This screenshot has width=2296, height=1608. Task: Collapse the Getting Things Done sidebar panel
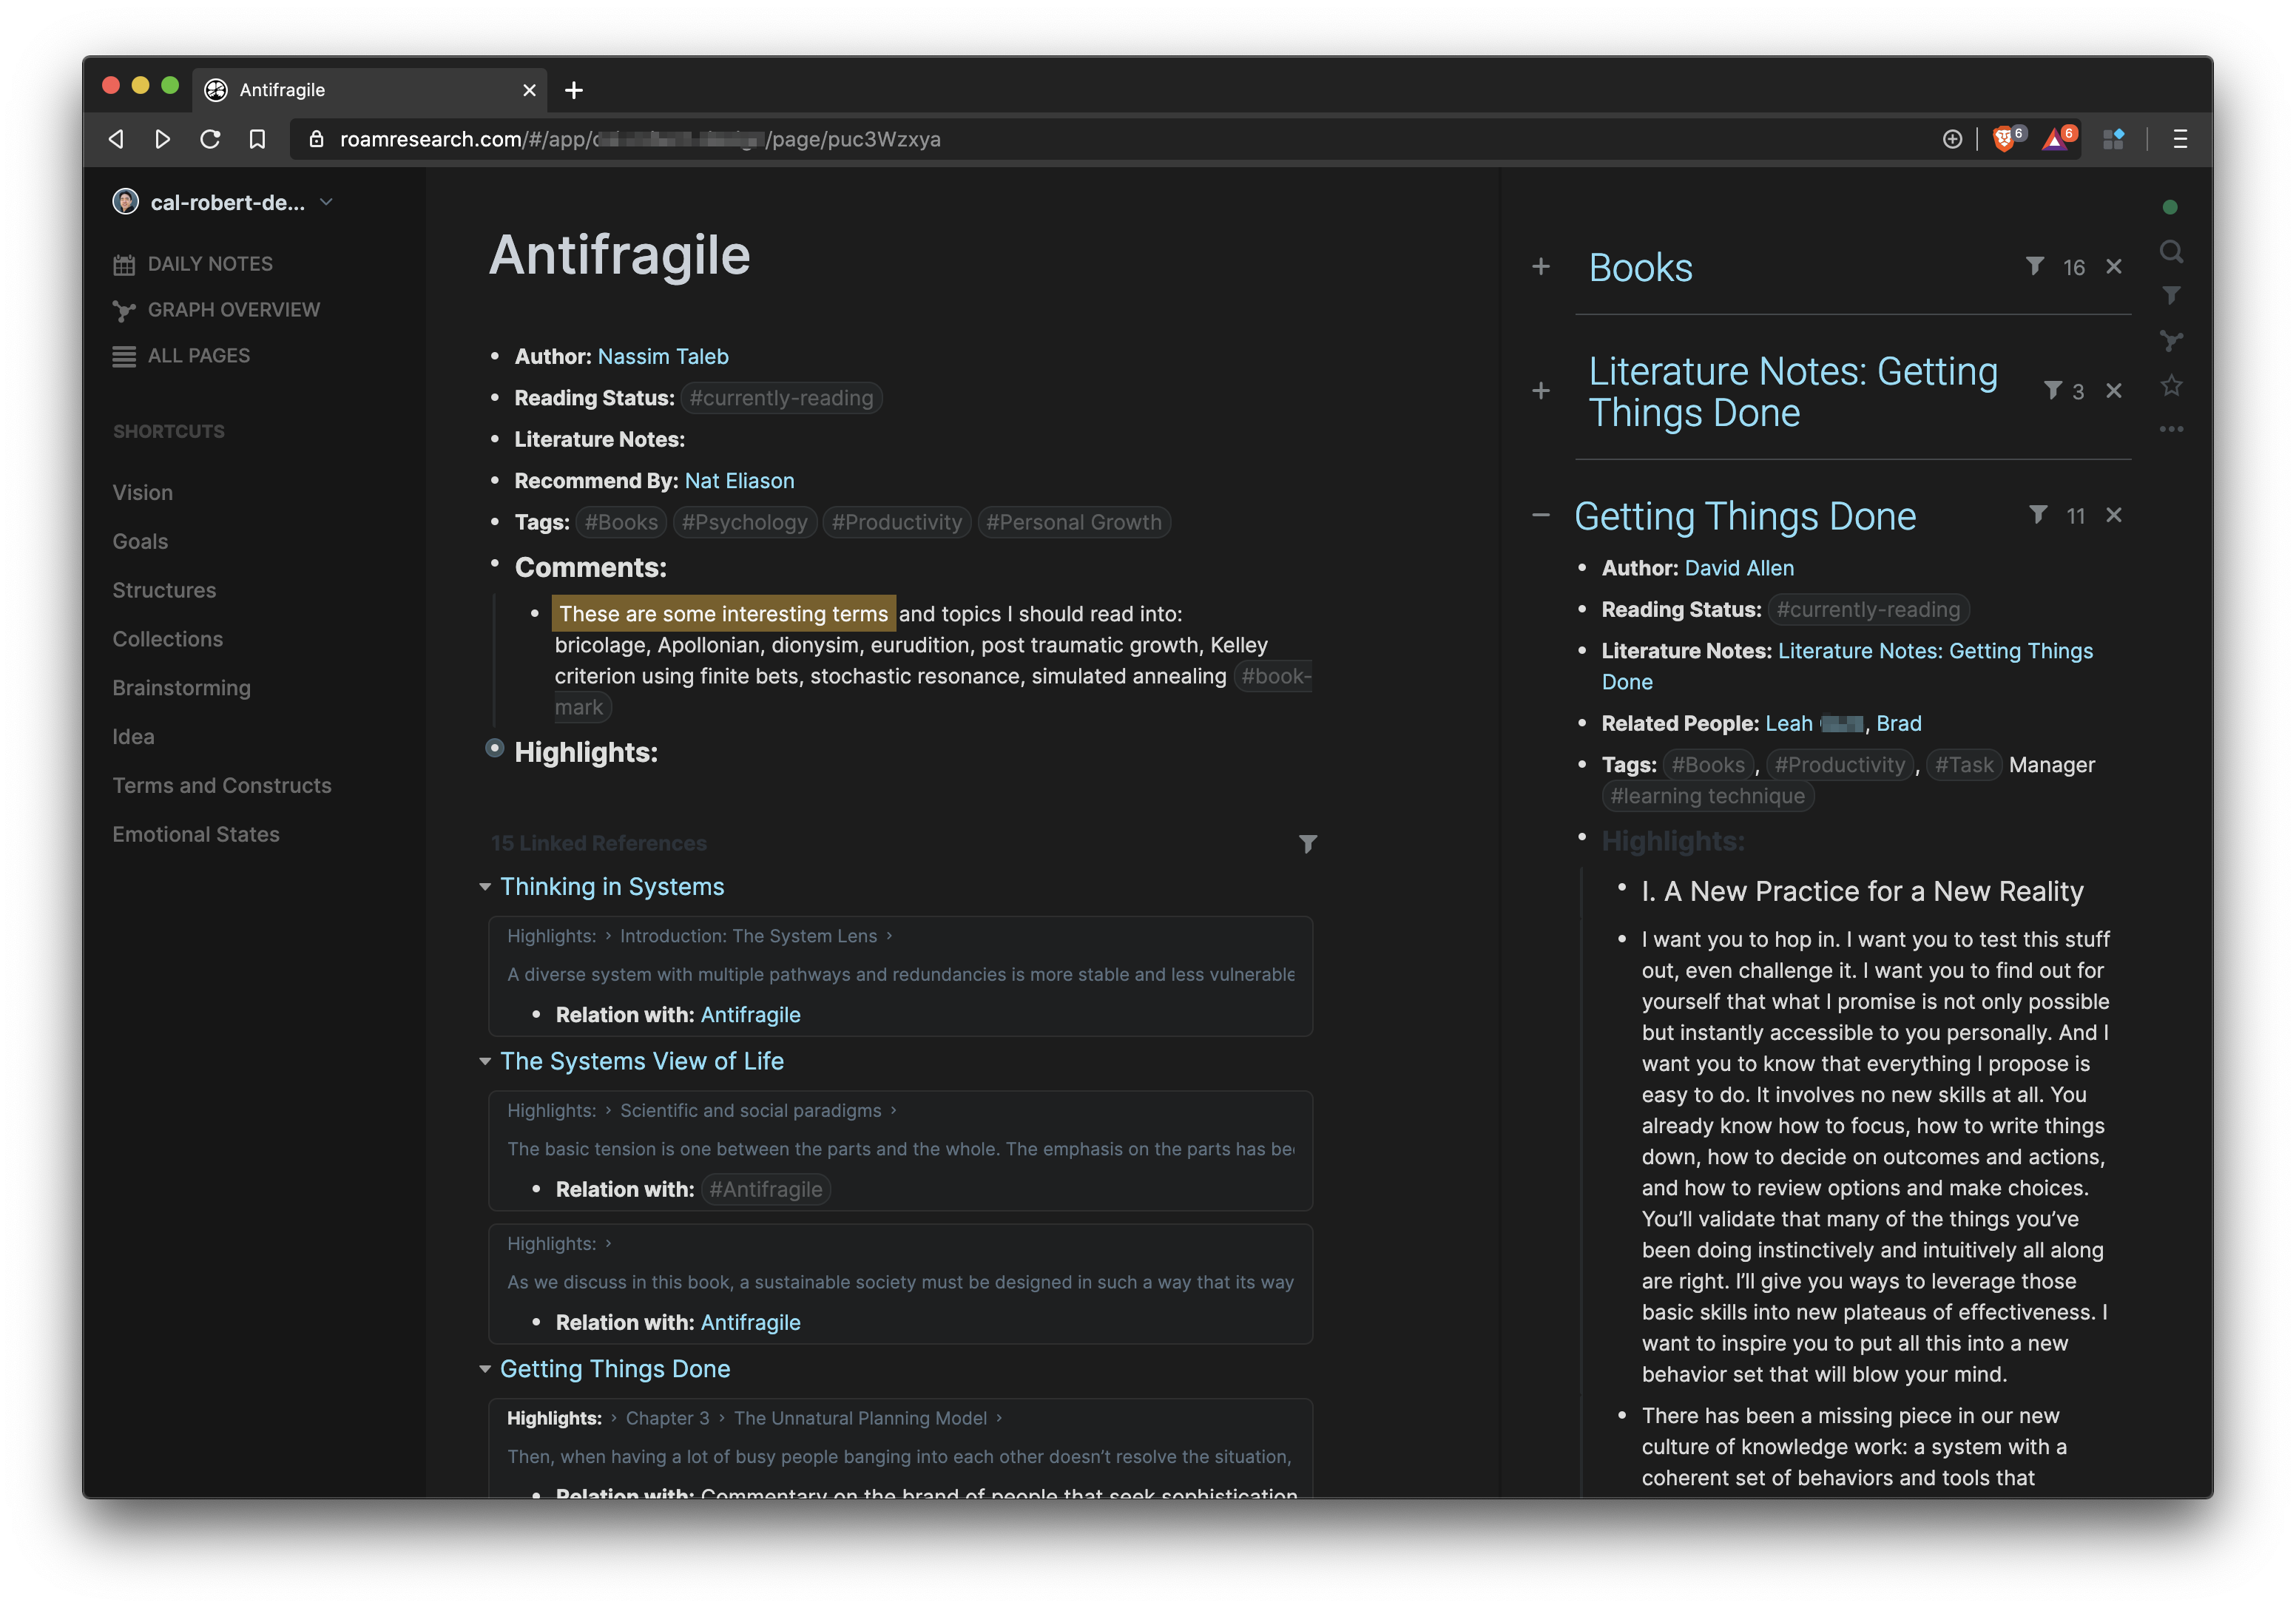[1541, 515]
